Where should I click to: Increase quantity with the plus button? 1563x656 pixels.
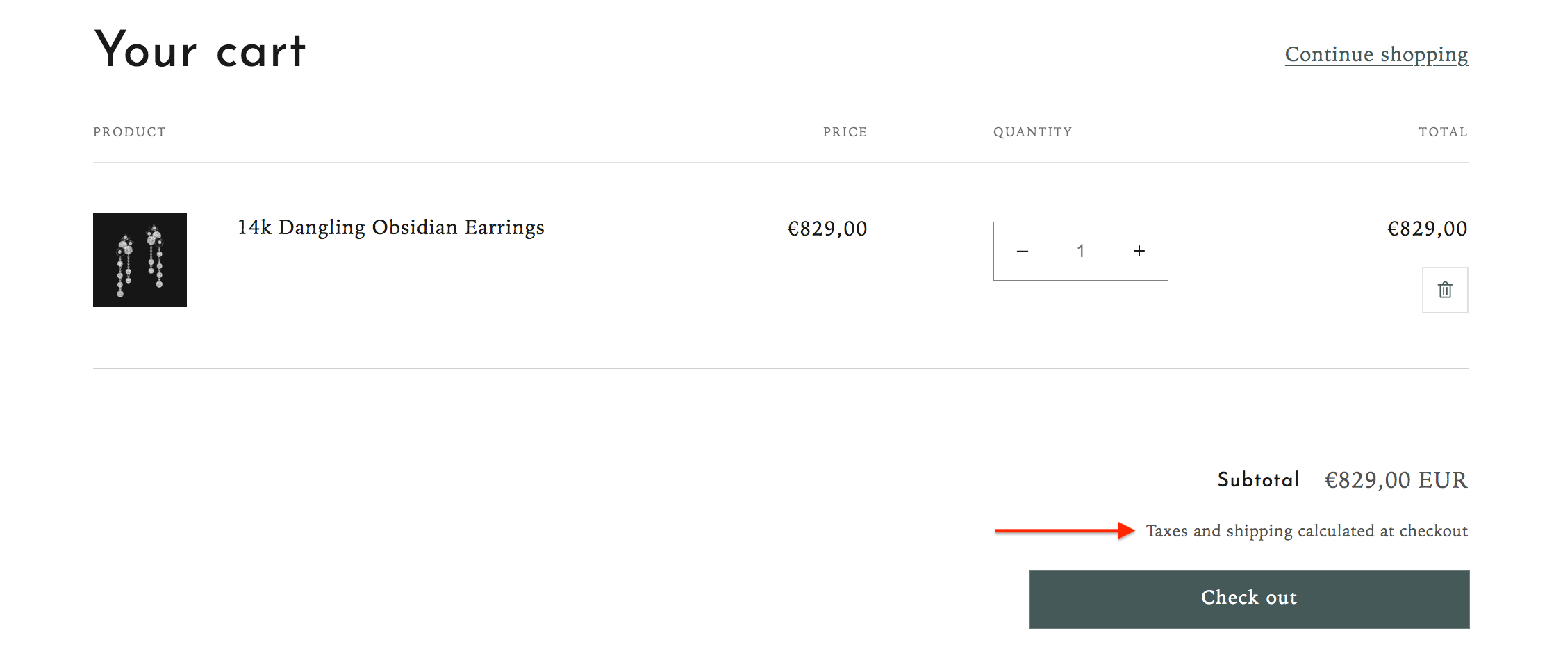click(x=1139, y=251)
